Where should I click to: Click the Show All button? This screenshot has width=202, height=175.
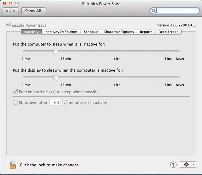click(33, 11)
